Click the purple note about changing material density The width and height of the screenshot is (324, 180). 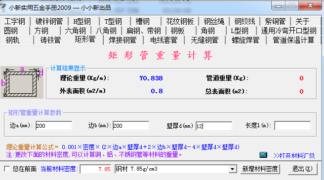tap(94, 154)
